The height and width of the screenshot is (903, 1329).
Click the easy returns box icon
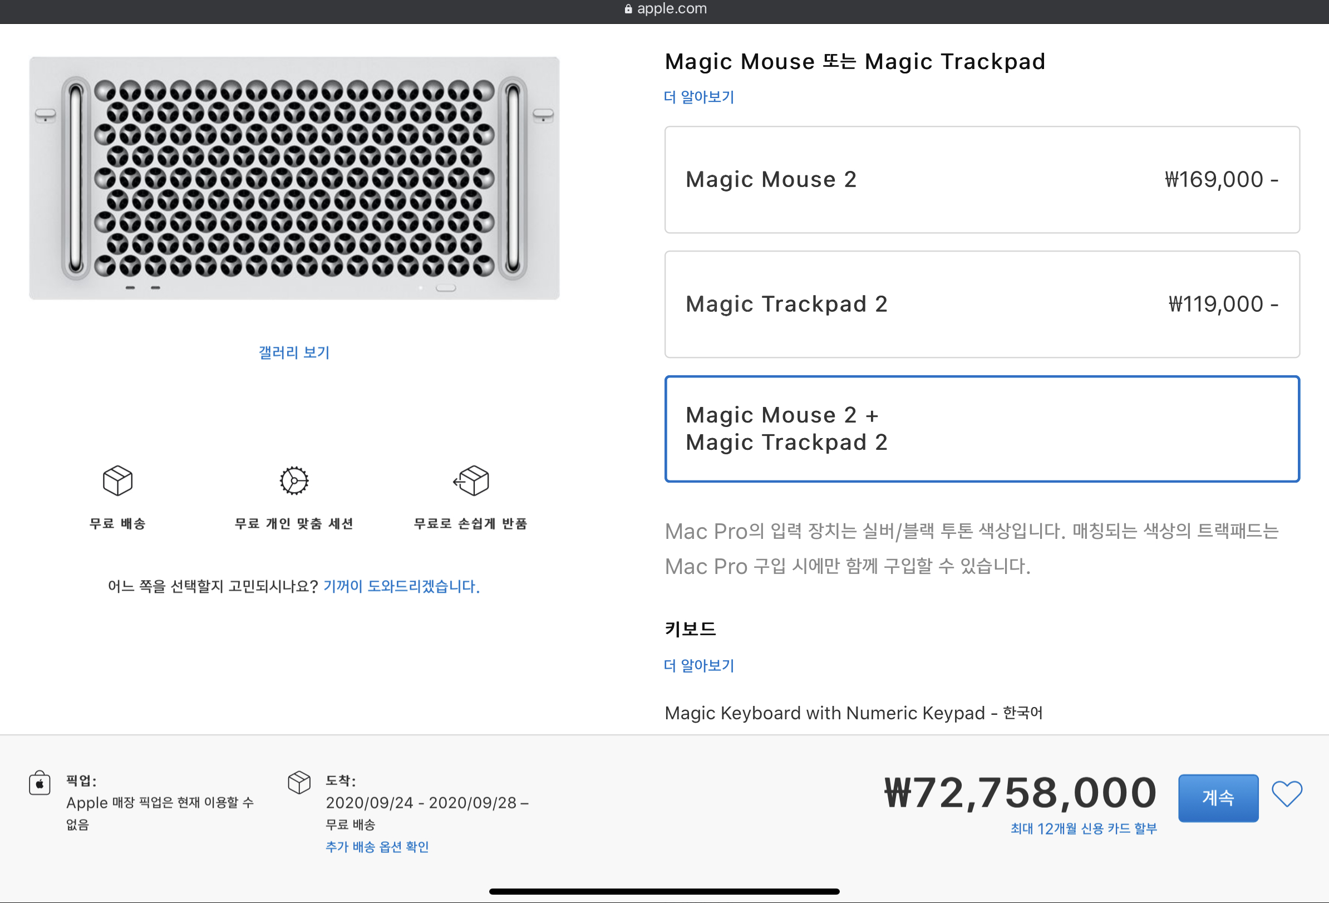point(471,480)
